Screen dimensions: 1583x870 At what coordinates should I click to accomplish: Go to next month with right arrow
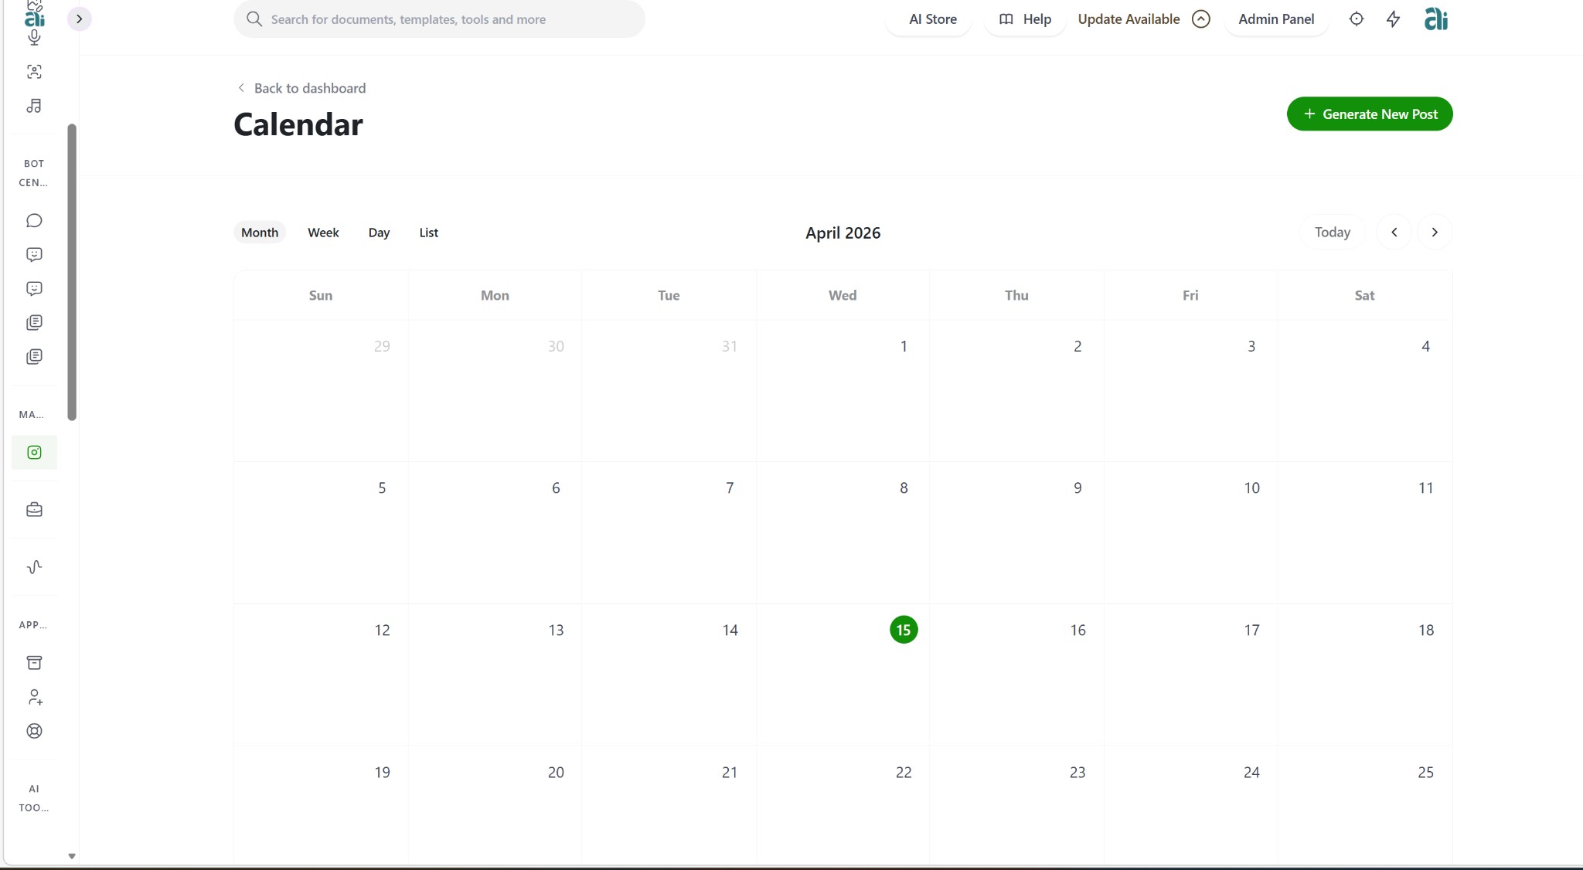coord(1434,233)
